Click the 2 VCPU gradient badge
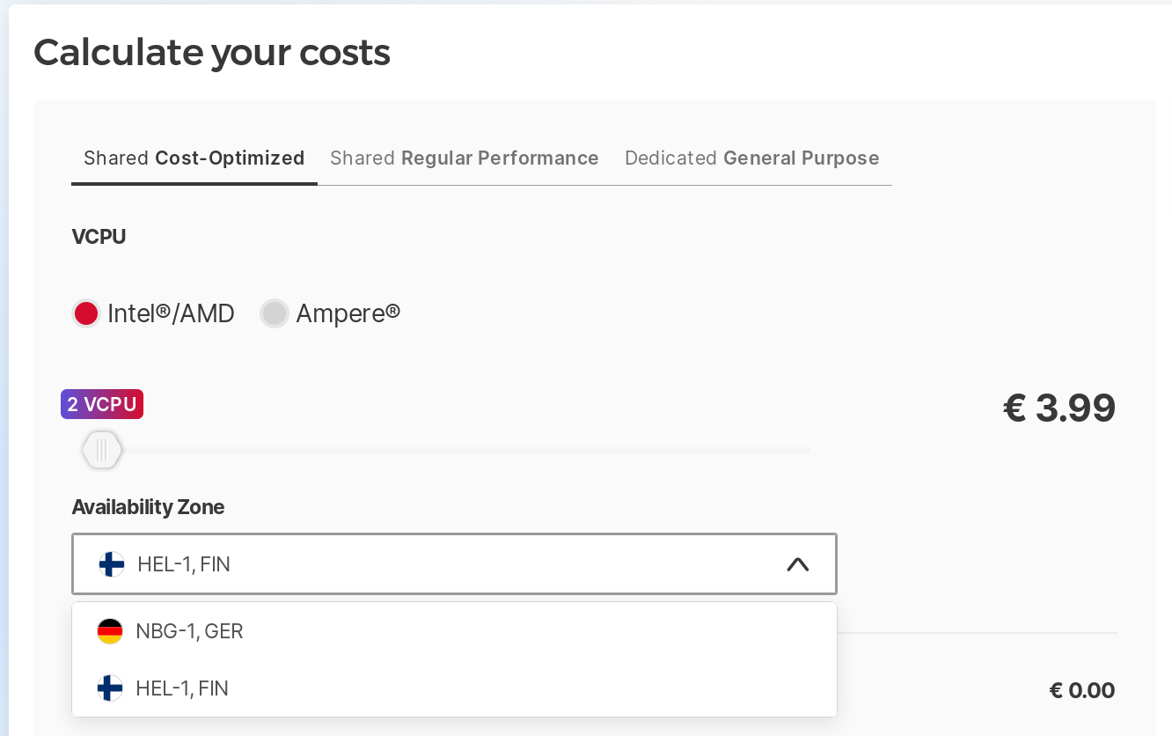The height and width of the screenshot is (736, 1172). [x=102, y=404]
